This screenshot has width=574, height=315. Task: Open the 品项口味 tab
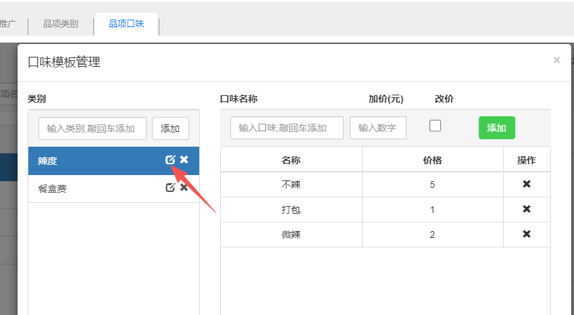(126, 24)
